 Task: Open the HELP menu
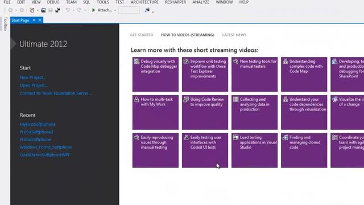[x=244, y=2]
